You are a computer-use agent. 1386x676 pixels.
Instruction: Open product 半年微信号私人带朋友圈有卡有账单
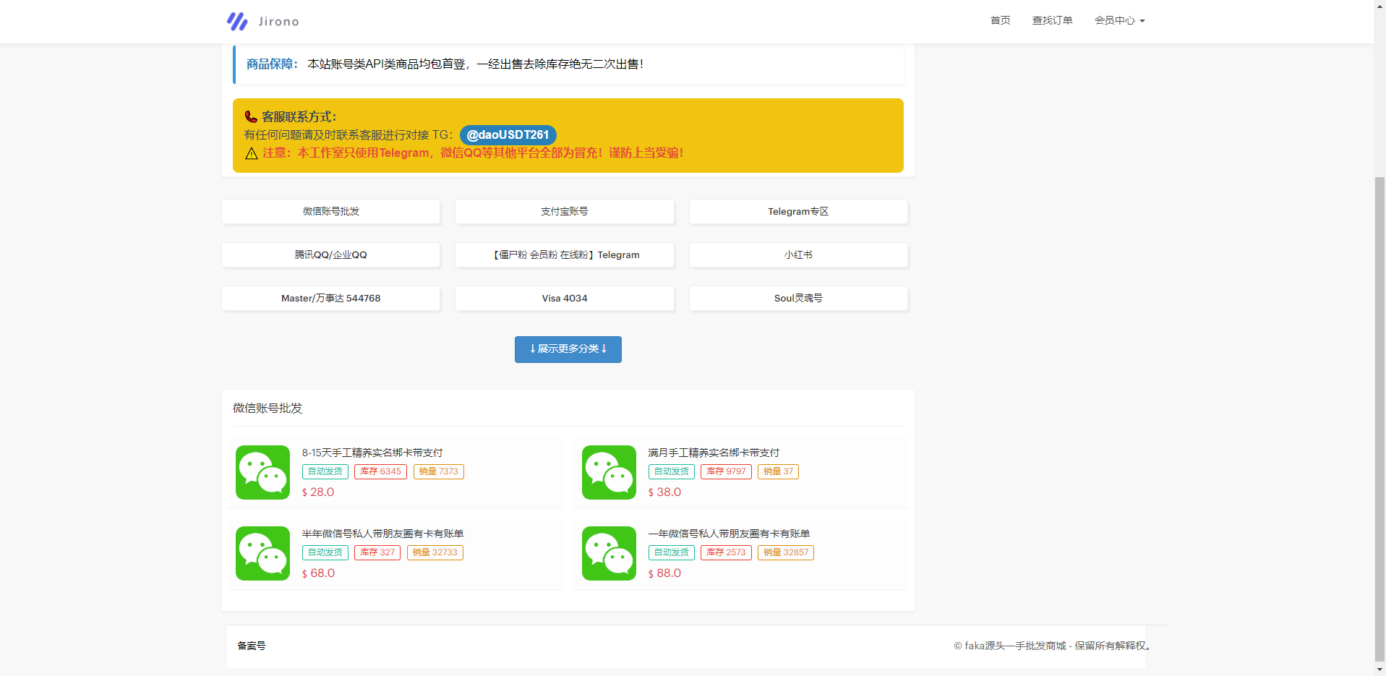tap(382, 534)
